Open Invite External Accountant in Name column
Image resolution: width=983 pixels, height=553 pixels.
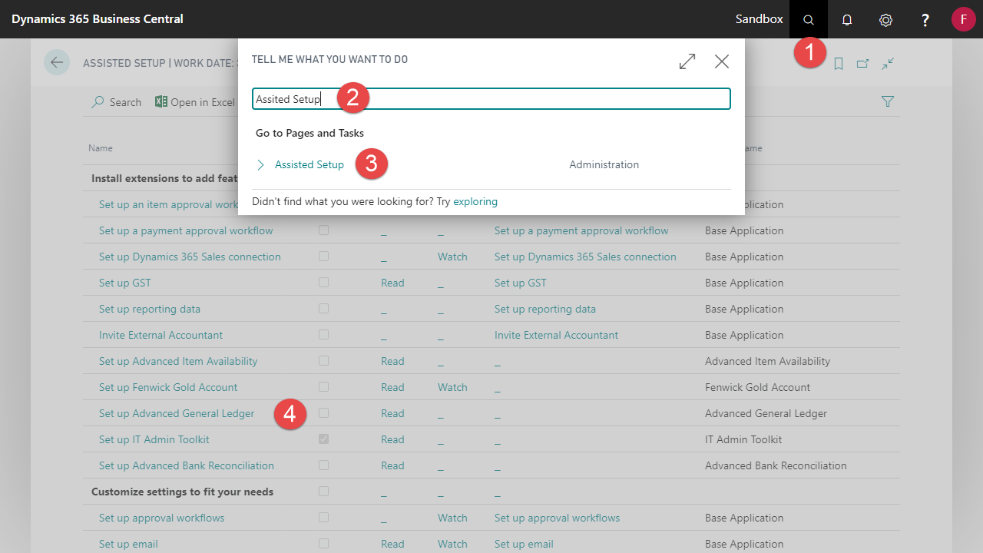pyautogui.click(x=161, y=335)
